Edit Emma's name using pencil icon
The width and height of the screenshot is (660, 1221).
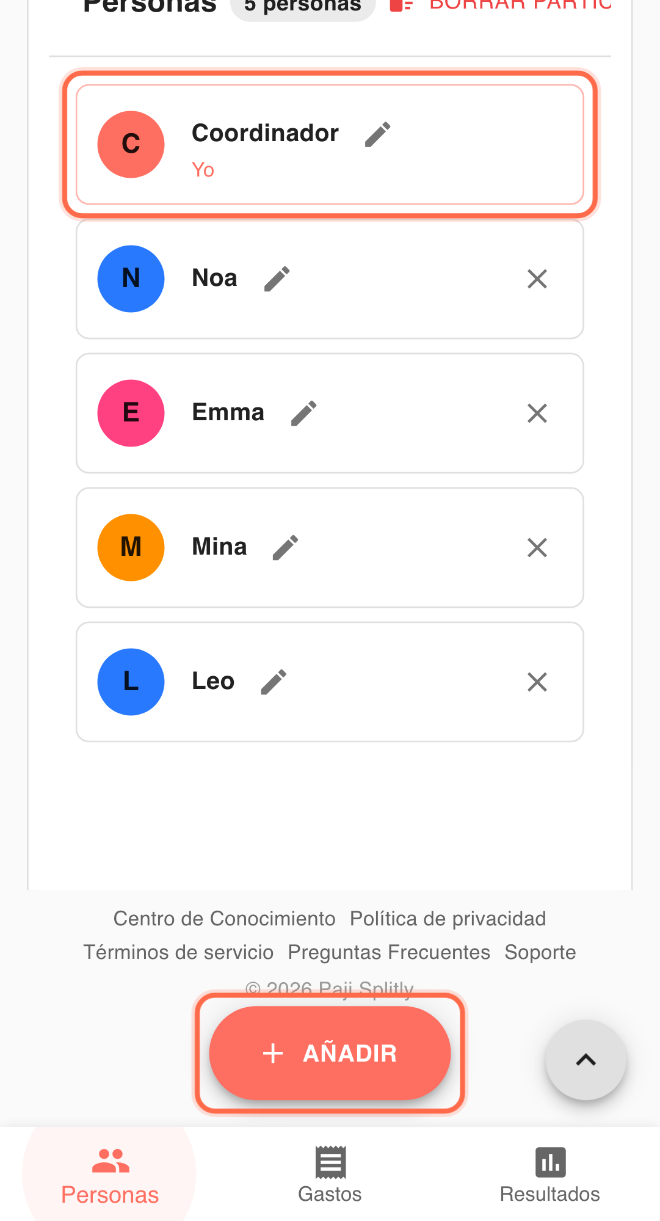point(303,414)
